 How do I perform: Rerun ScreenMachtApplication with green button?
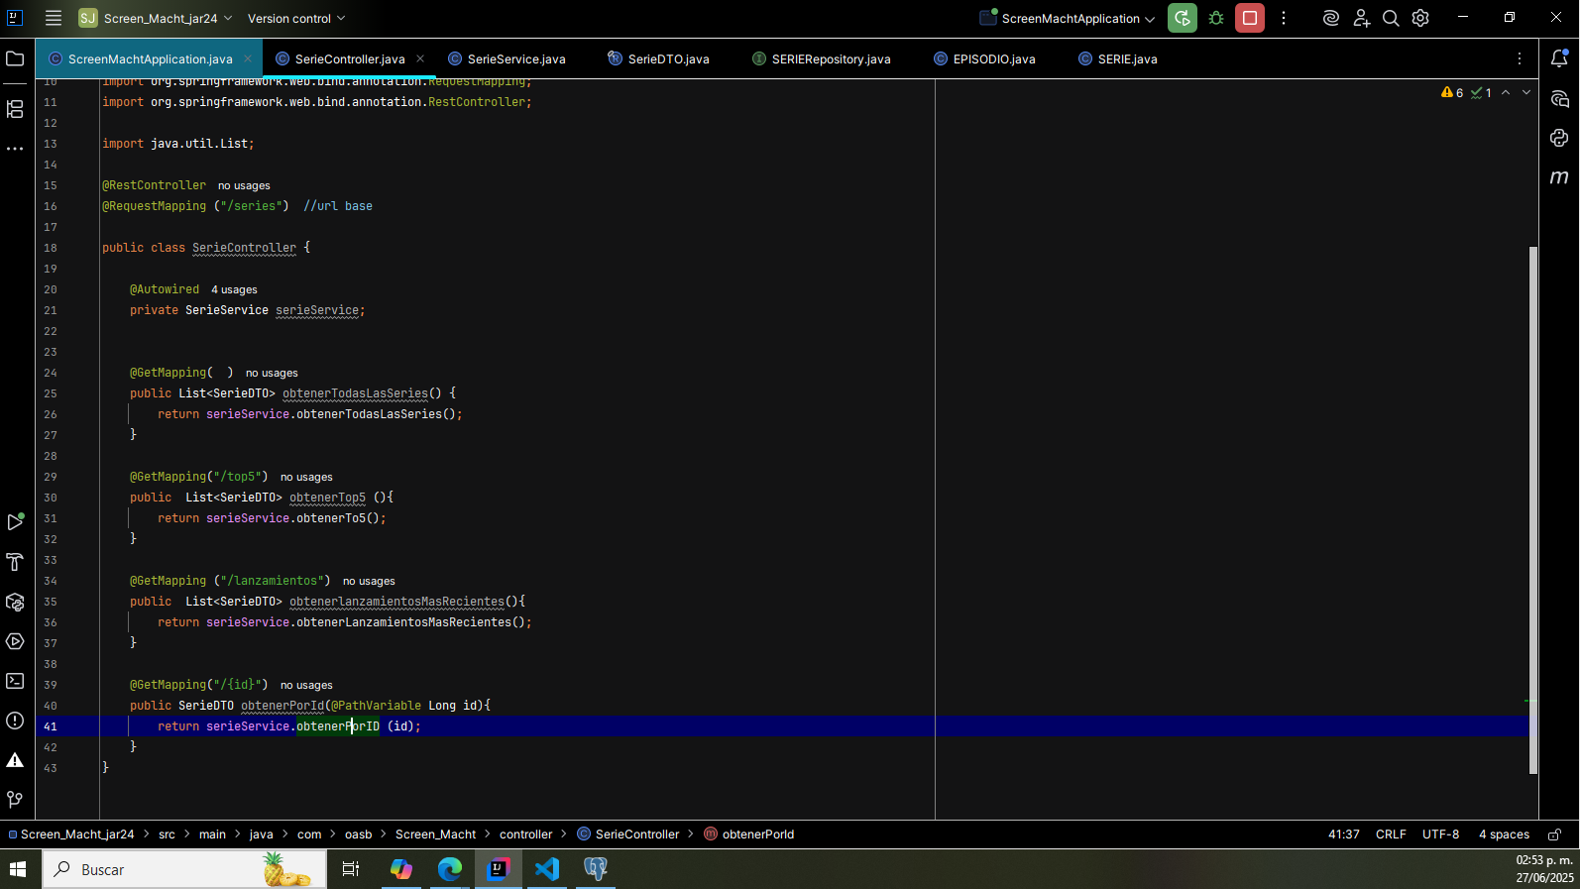(x=1183, y=18)
